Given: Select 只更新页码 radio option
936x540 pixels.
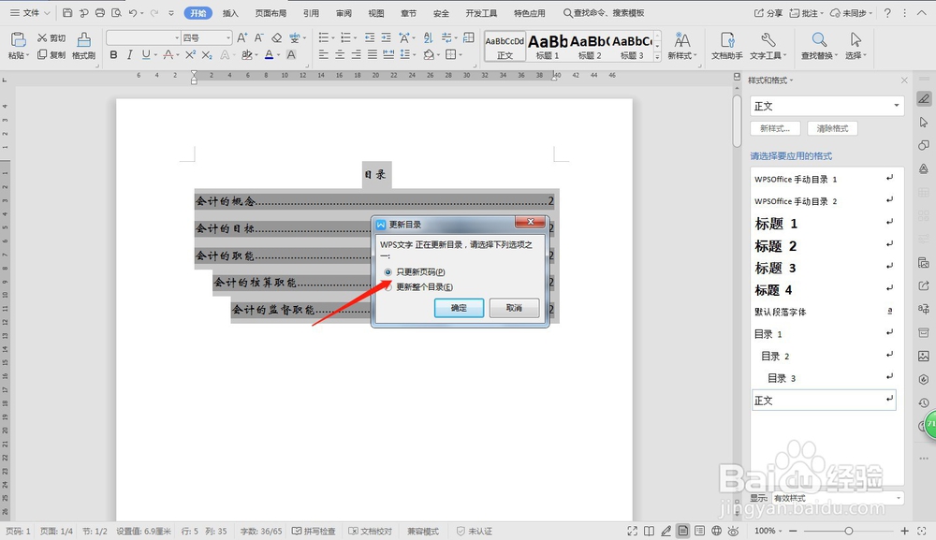Looking at the screenshot, I should [388, 272].
